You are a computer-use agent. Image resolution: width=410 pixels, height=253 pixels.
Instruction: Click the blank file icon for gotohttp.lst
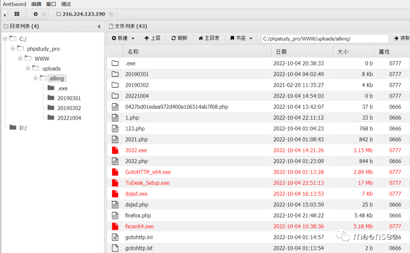click(115, 248)
